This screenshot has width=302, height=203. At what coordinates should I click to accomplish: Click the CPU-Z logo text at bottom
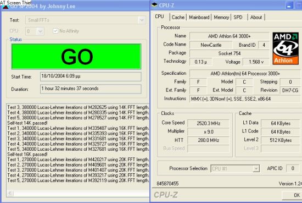pyautogui.click(x=166, y=195)
